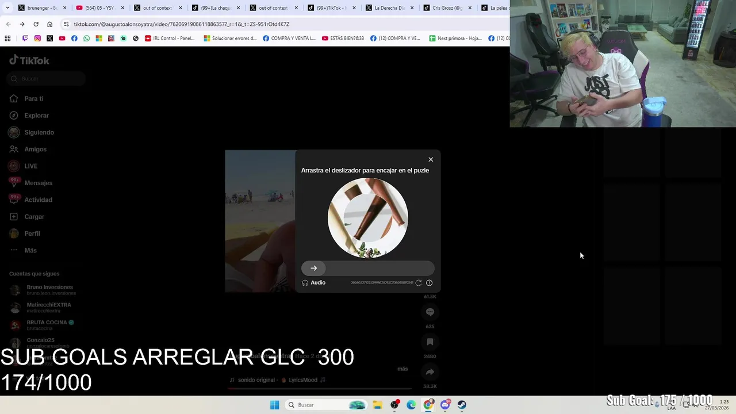This screenshot has height=414, width=736.
Task: Go back in browser
Action: 8,24
